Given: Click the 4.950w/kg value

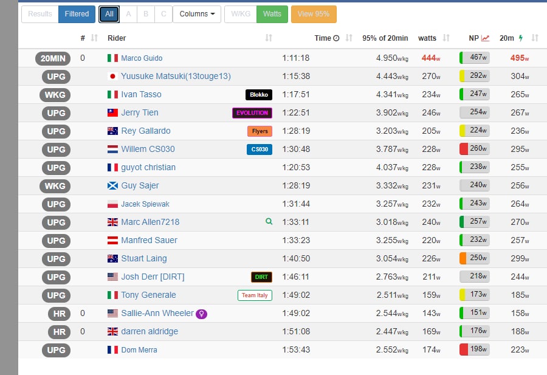Looking at the screenshot, I should [392, 58].
